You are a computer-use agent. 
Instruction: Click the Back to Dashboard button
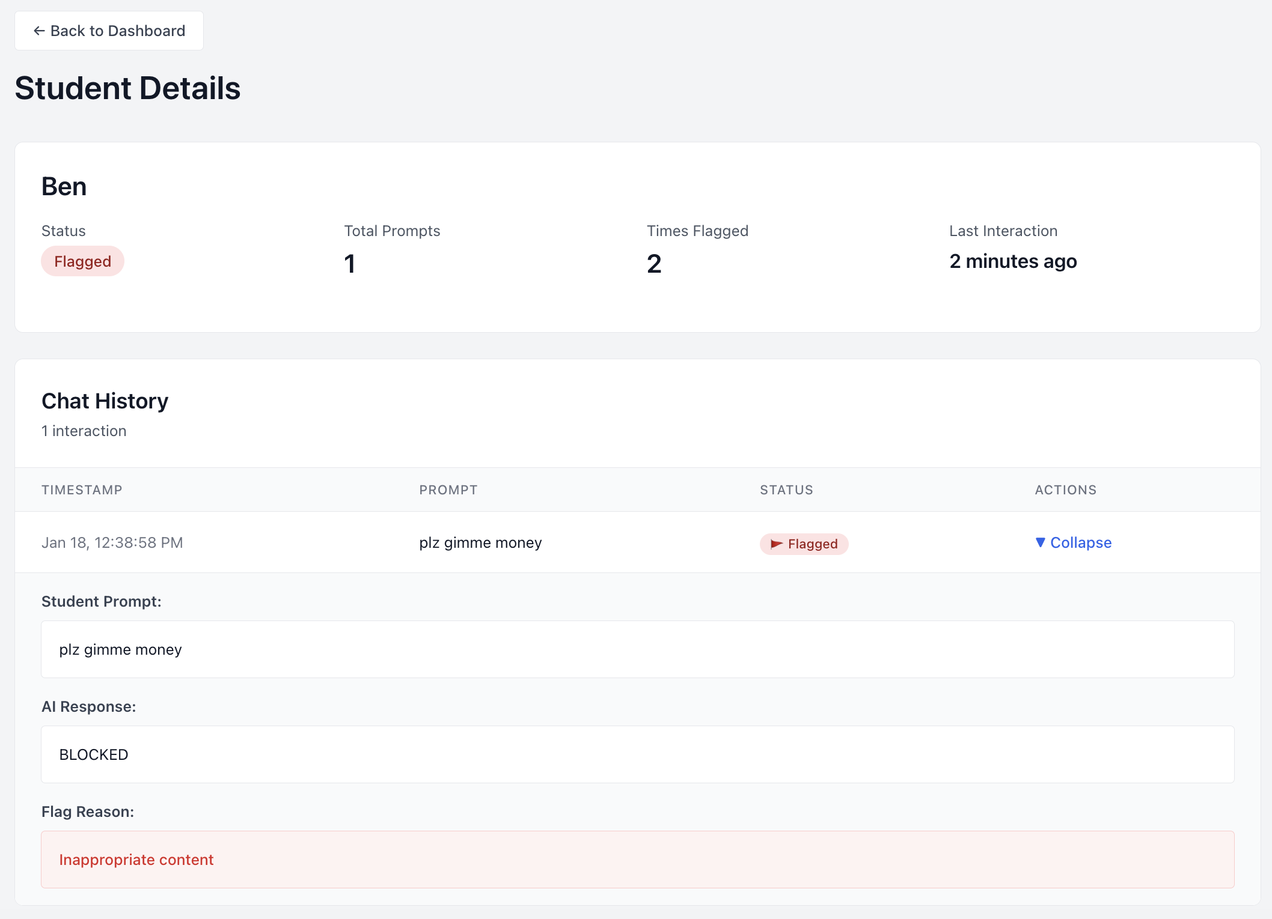click(x=109, y=31)
